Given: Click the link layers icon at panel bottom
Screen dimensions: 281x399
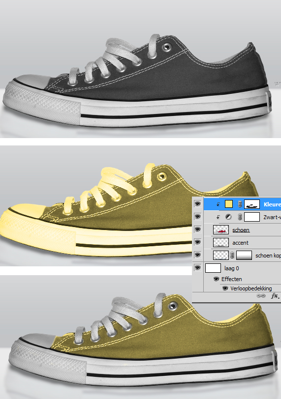Looking at the screenshot, I should (x=261, y=296).
